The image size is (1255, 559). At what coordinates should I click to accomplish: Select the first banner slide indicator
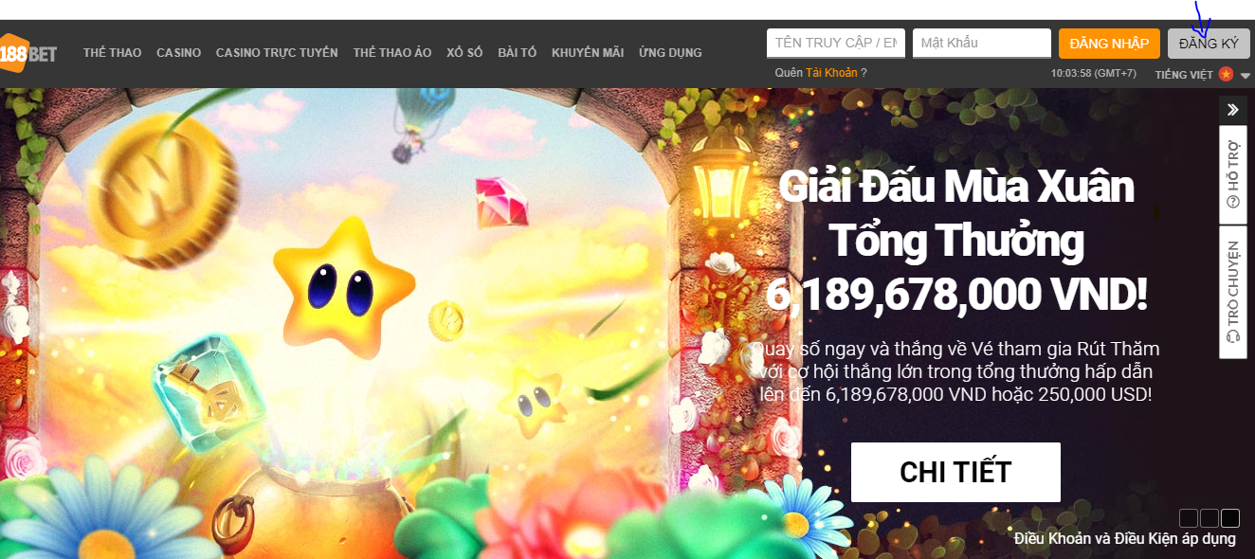[1189, 518]
